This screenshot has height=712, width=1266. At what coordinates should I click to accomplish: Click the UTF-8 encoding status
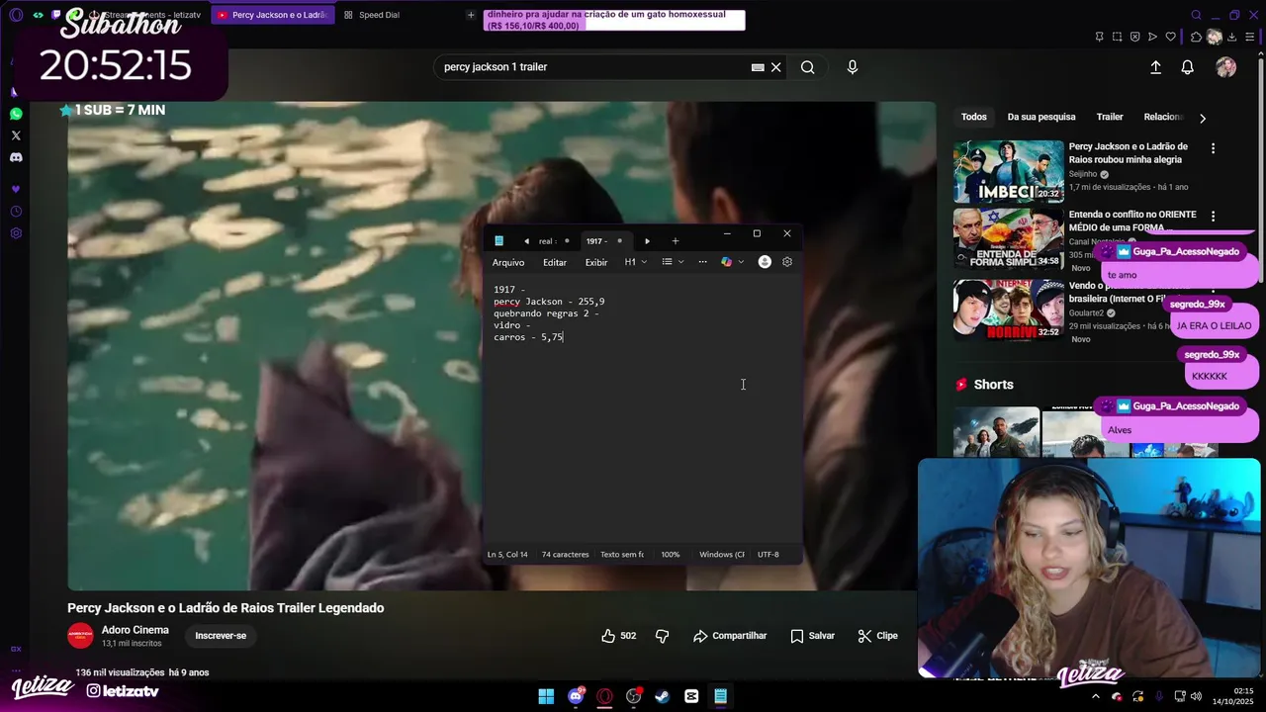click(x=769, y=555)
